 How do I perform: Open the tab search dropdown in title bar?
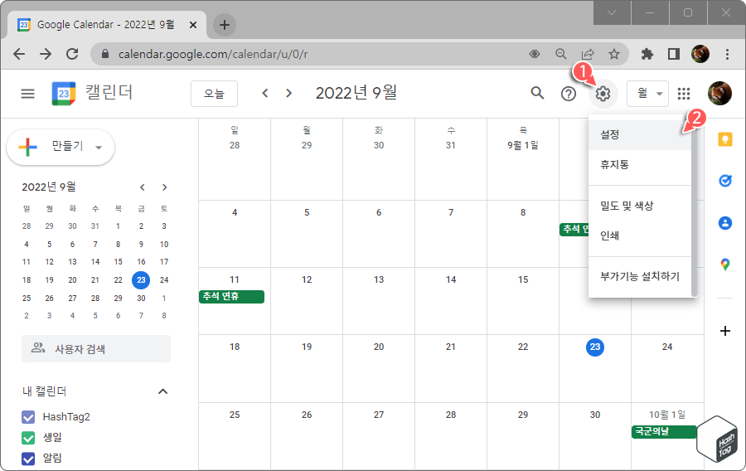click(612, 12)
